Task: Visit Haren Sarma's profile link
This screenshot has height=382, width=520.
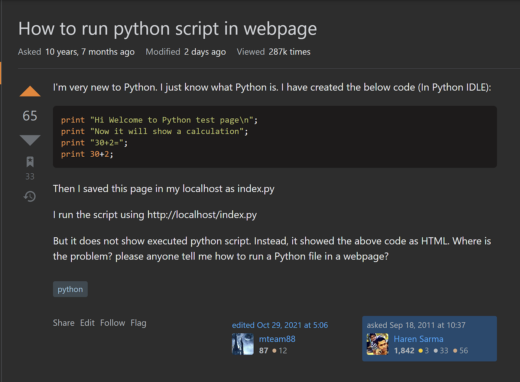Action: coord(419,339)
